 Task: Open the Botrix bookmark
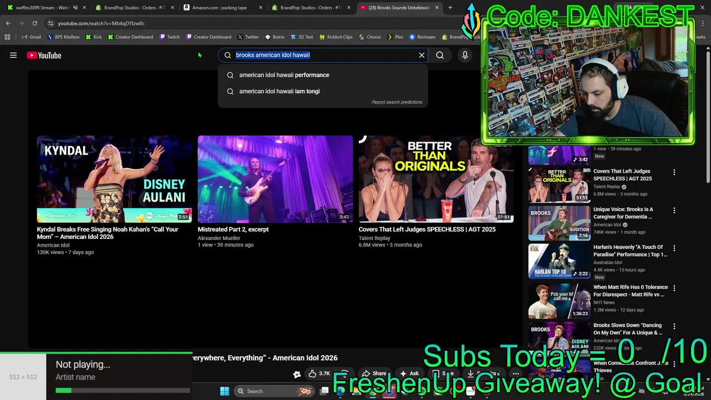click(x=275, y=37)
